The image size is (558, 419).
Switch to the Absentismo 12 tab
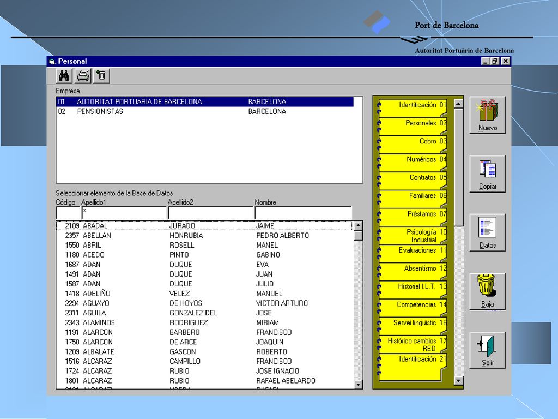(413, 271)
